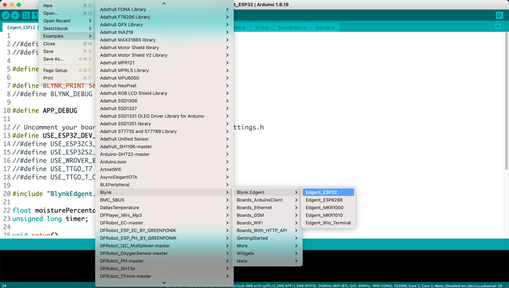Click the New sketch toolbar icon
The width and height of the screenshot is (509, 288).
pos(26,15)
